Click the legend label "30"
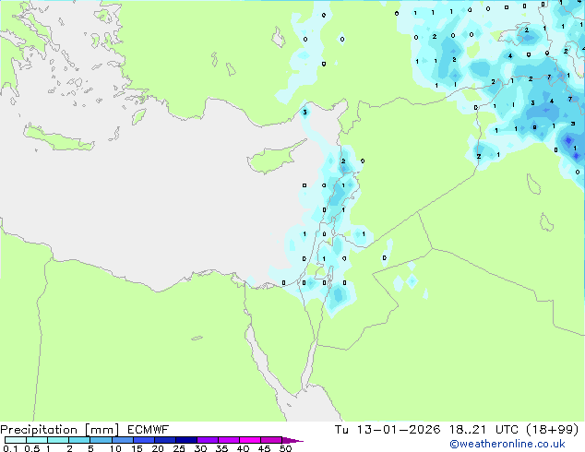 [x=200, y=448]
